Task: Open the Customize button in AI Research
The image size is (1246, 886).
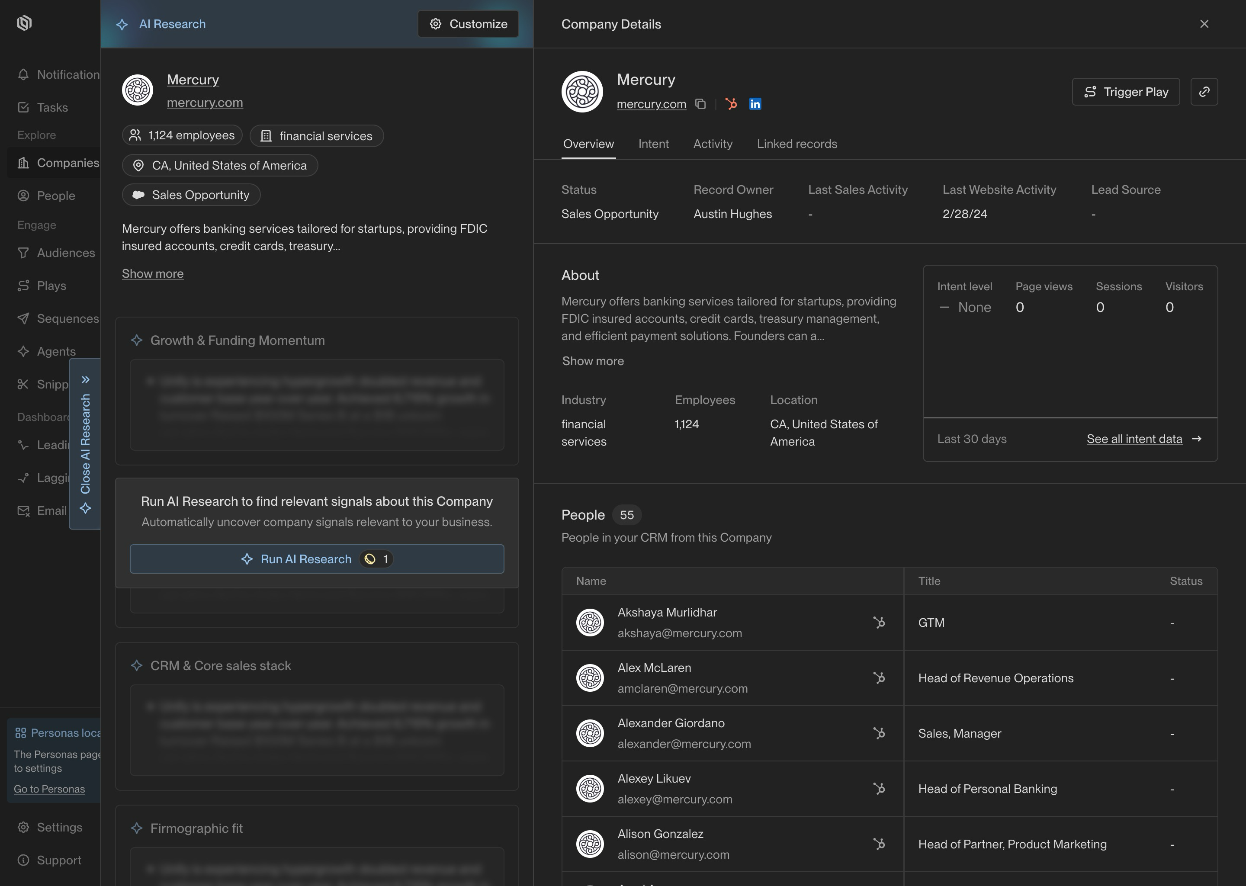Action: (468, 24)
